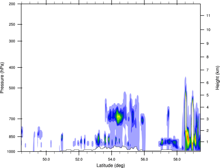Click the red-orange contour core near 58.6° latitude
The image size is (220, 168).
click(x=188, y=138)
